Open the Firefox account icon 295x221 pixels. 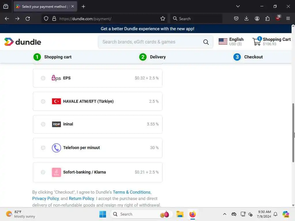click(x=257, y=19)
